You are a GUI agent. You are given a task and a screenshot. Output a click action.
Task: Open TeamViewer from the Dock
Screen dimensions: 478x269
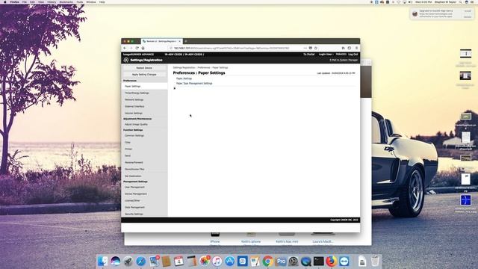[344, 261]
